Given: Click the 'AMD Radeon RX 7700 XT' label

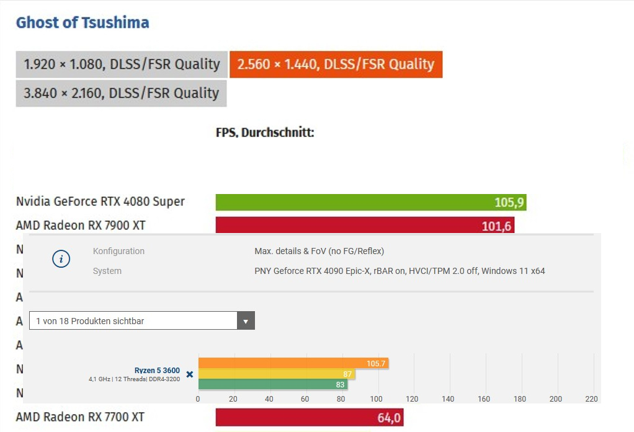Looking at the screenshot, I should [x=80, y=417].
